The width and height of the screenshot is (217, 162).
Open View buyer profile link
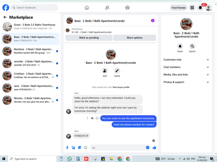click(121, 87)
